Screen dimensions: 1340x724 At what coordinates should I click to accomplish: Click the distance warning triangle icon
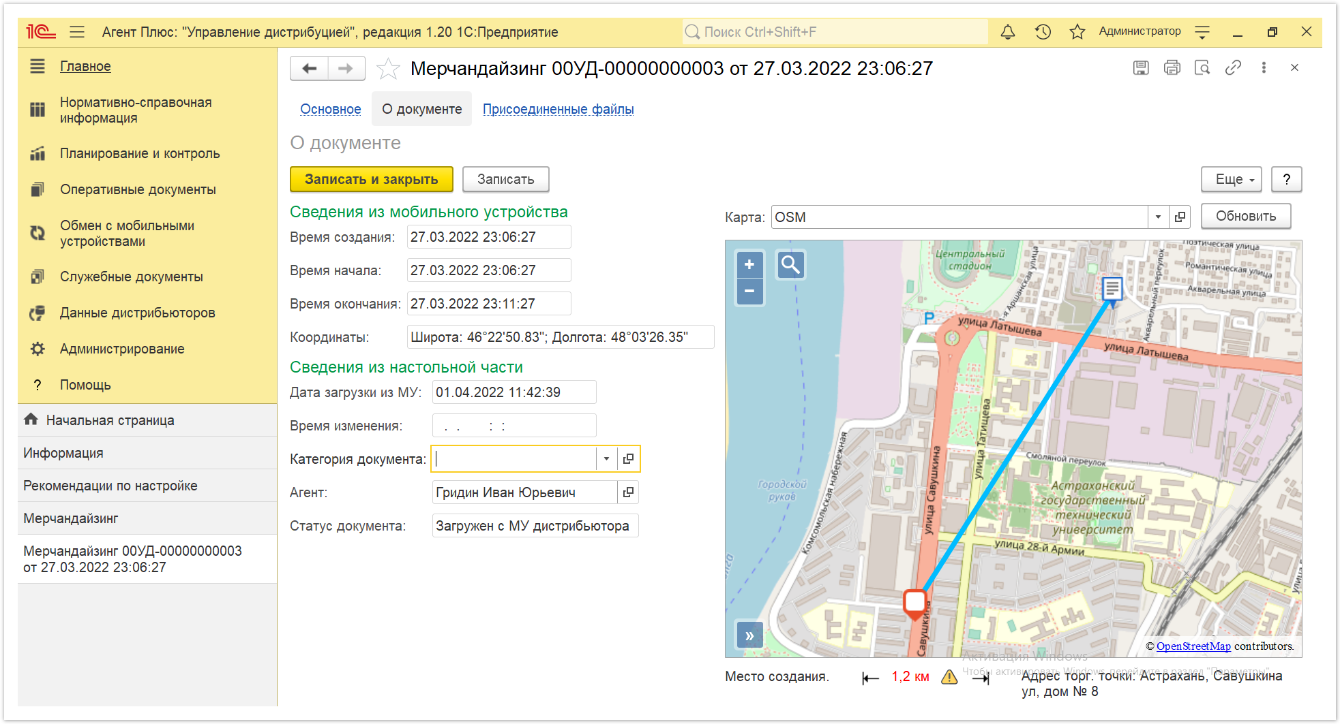tap(949, 677)
